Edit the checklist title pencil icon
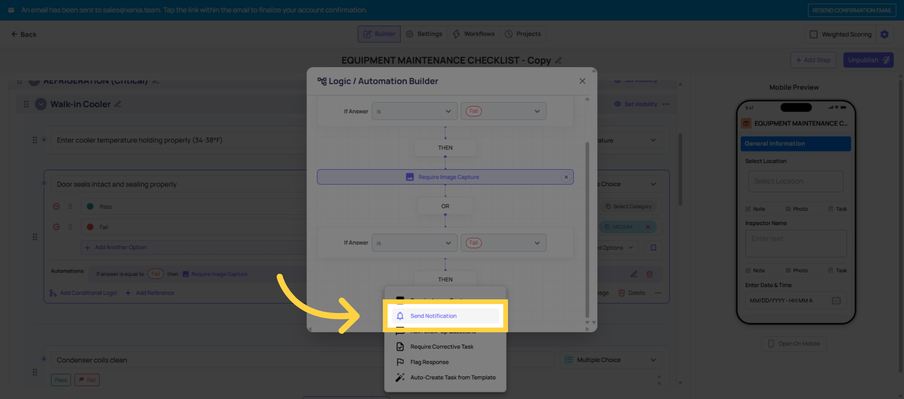 559,60
